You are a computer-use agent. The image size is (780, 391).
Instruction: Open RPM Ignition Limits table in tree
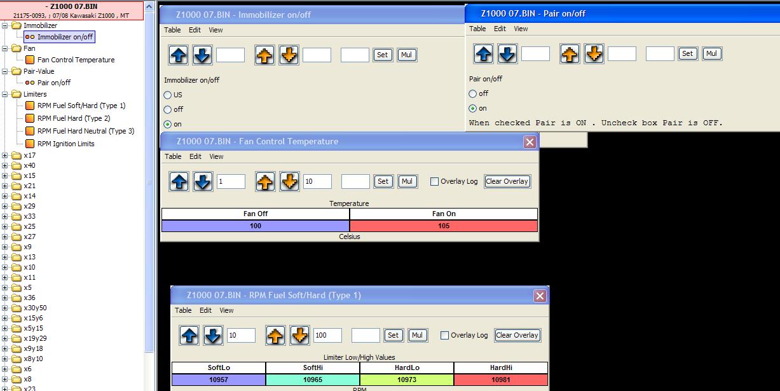pos(65,144)
